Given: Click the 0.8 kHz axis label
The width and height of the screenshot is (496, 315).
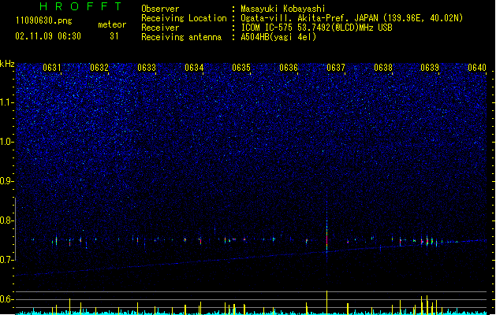Looking at the screenshot, I should [6, 220].
